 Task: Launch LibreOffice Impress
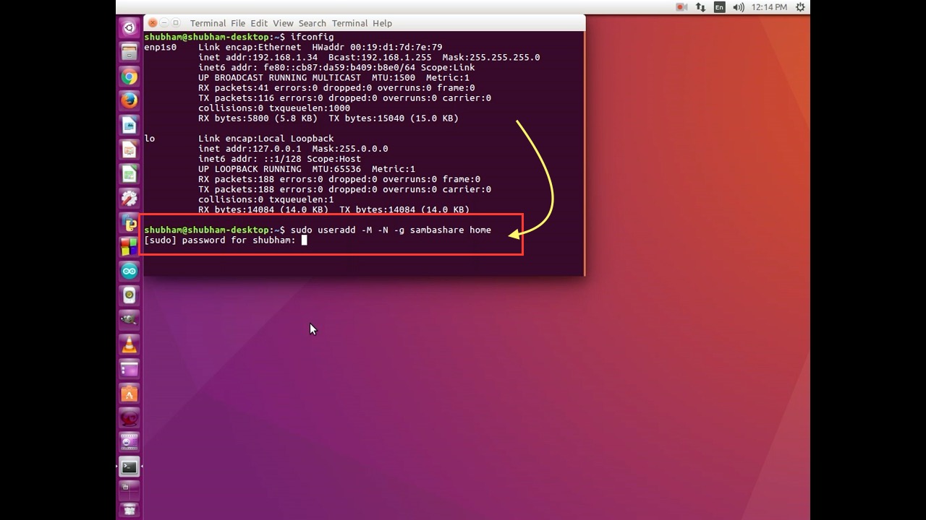coord(129,149)
